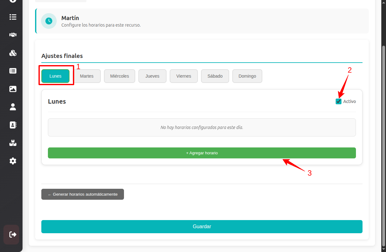
Task: Open the cubes icon in sidebar
Action: point(13,53)
